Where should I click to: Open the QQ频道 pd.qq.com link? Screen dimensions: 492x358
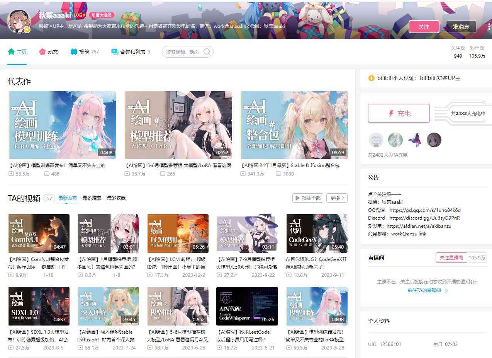click(x=425, y=210)
